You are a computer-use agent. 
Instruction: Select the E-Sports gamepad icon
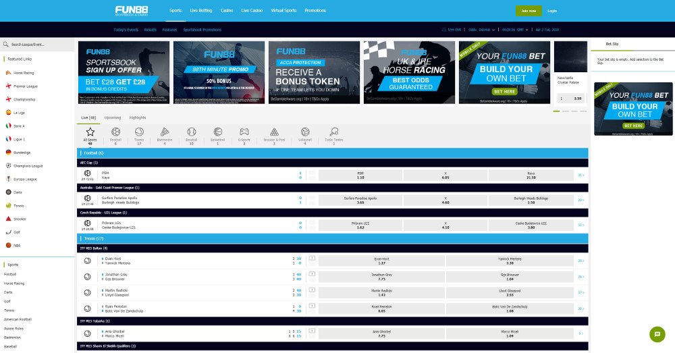(244, 132)
